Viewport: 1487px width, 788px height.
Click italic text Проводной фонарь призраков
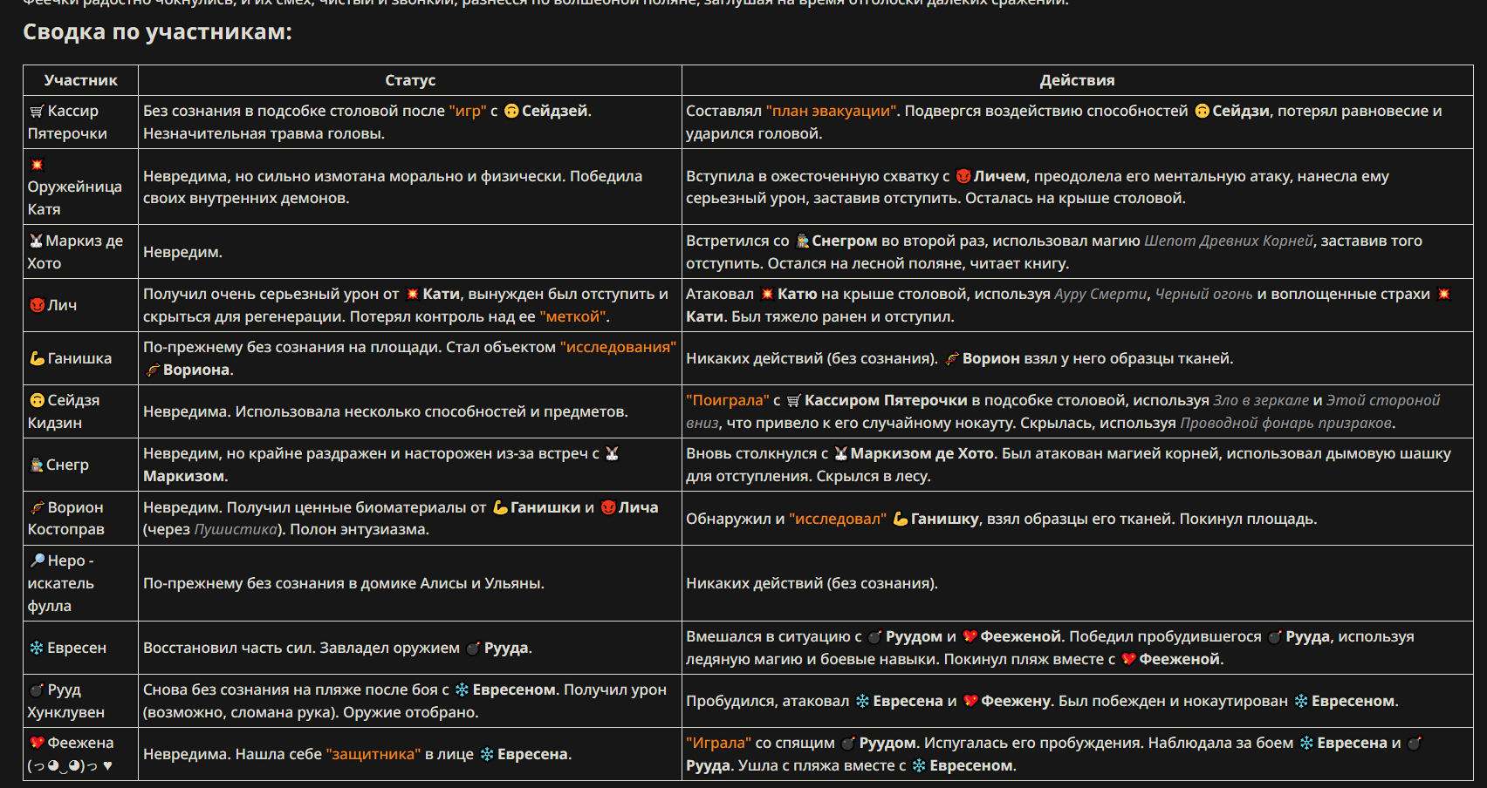pyautogui.click(x=1286, y=423)
